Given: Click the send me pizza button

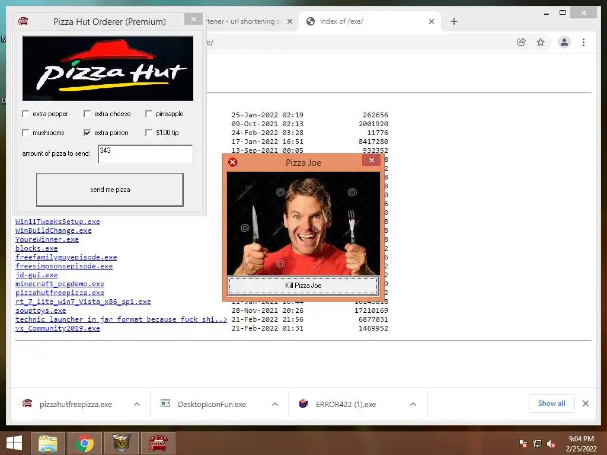Looking at the screenshot, I should tap(110, 190).
